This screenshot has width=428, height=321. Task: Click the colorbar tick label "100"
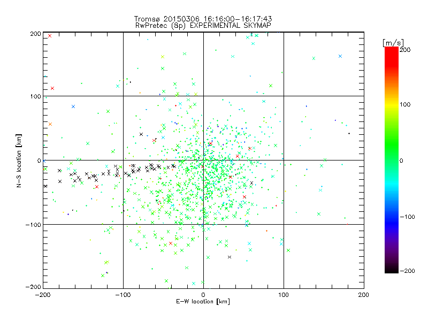pyautogui.click(x=405, y=104)
